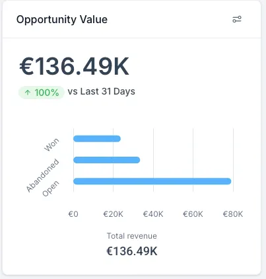Click the 100% growth badge
This screenshot has width=266, height=279.
point(42,93)
